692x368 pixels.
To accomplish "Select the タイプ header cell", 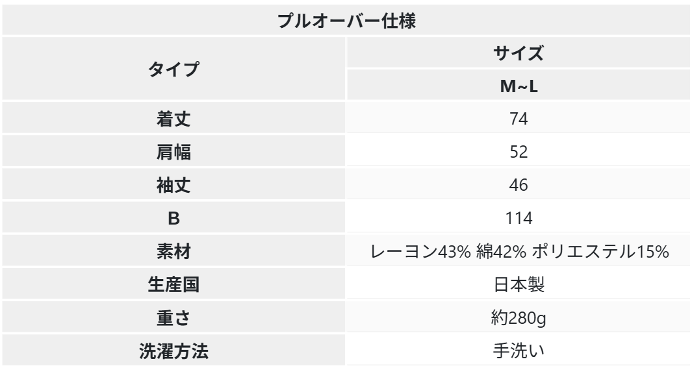I will [x=173, y=69].
